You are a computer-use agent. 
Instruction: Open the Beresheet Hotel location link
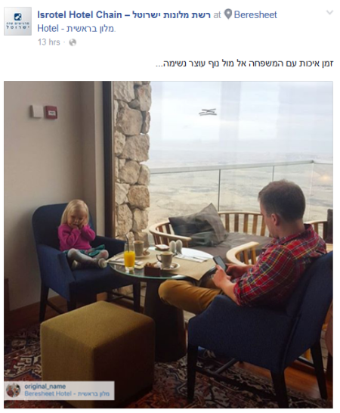[x=157, y=21]
